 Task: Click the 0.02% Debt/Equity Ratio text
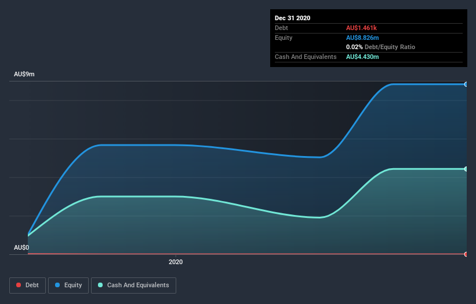coord(380,47)
